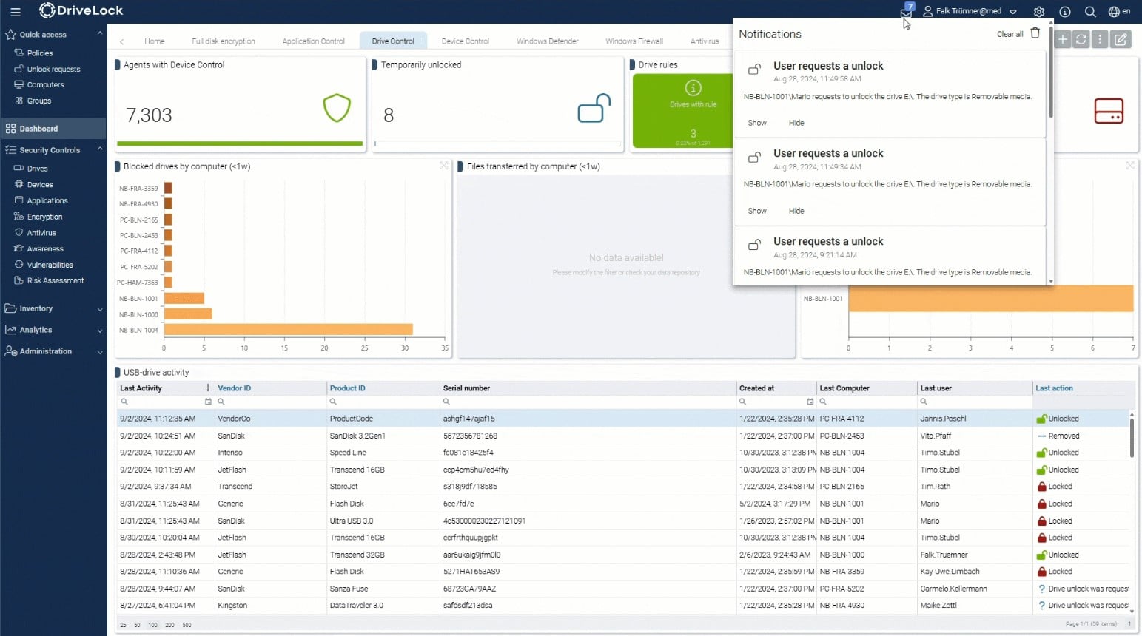
Task: Expand the Administration section
Action: pos(100,352)
